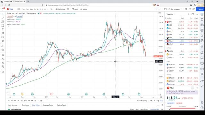205x115 pixels.
Task: Toggle the auto scale option
Action: tap(162, 101)
